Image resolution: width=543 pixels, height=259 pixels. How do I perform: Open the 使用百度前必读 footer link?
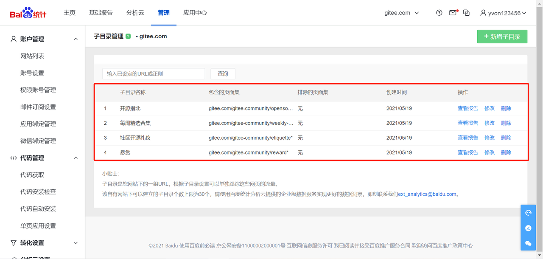(x=196, y=245)
